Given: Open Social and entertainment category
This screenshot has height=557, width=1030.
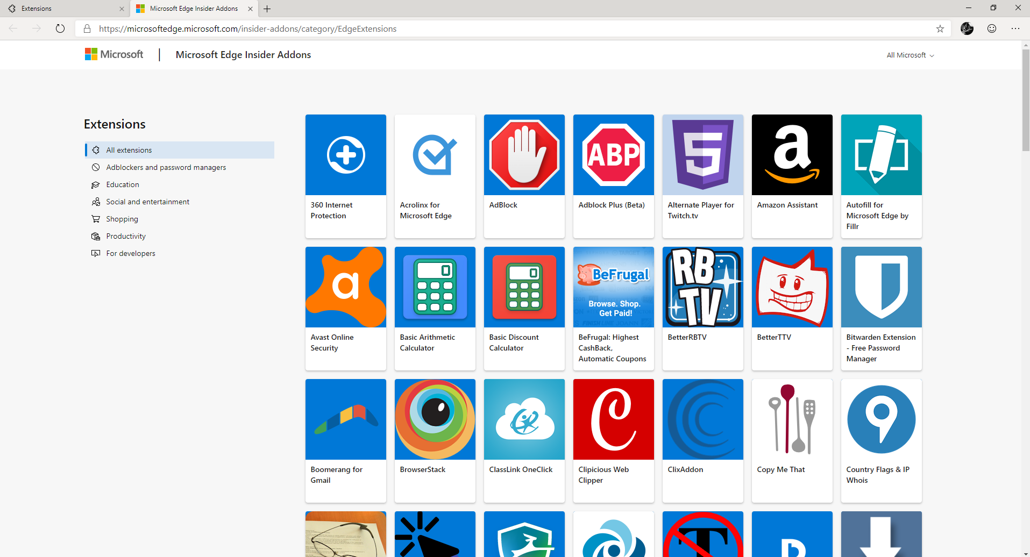Looking at the screenshot, I should [180, 202].
